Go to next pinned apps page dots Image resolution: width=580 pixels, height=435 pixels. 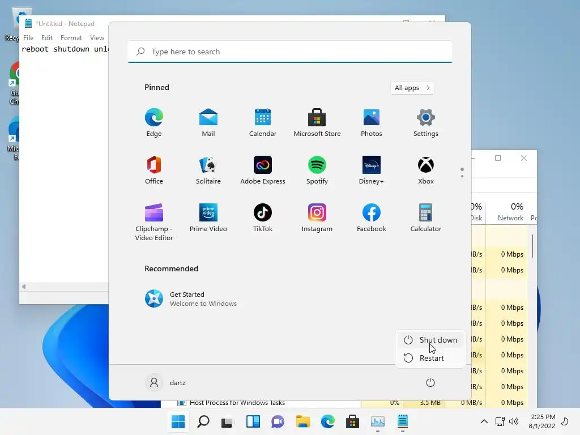pyautogui.click(x=462, y=173)
